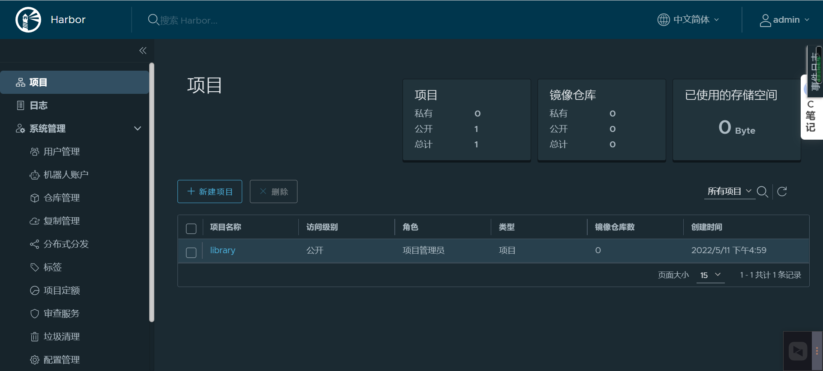Click the 垃圾清理 trash icon
Viewport: 823px width, 371px height.
pyautogui.click(x=35, y=337)
